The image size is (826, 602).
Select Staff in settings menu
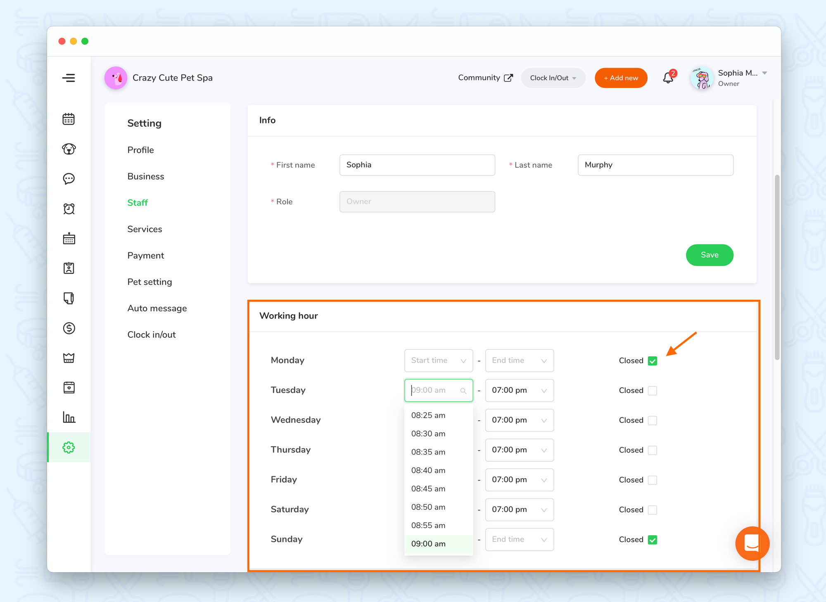(138, 203)
